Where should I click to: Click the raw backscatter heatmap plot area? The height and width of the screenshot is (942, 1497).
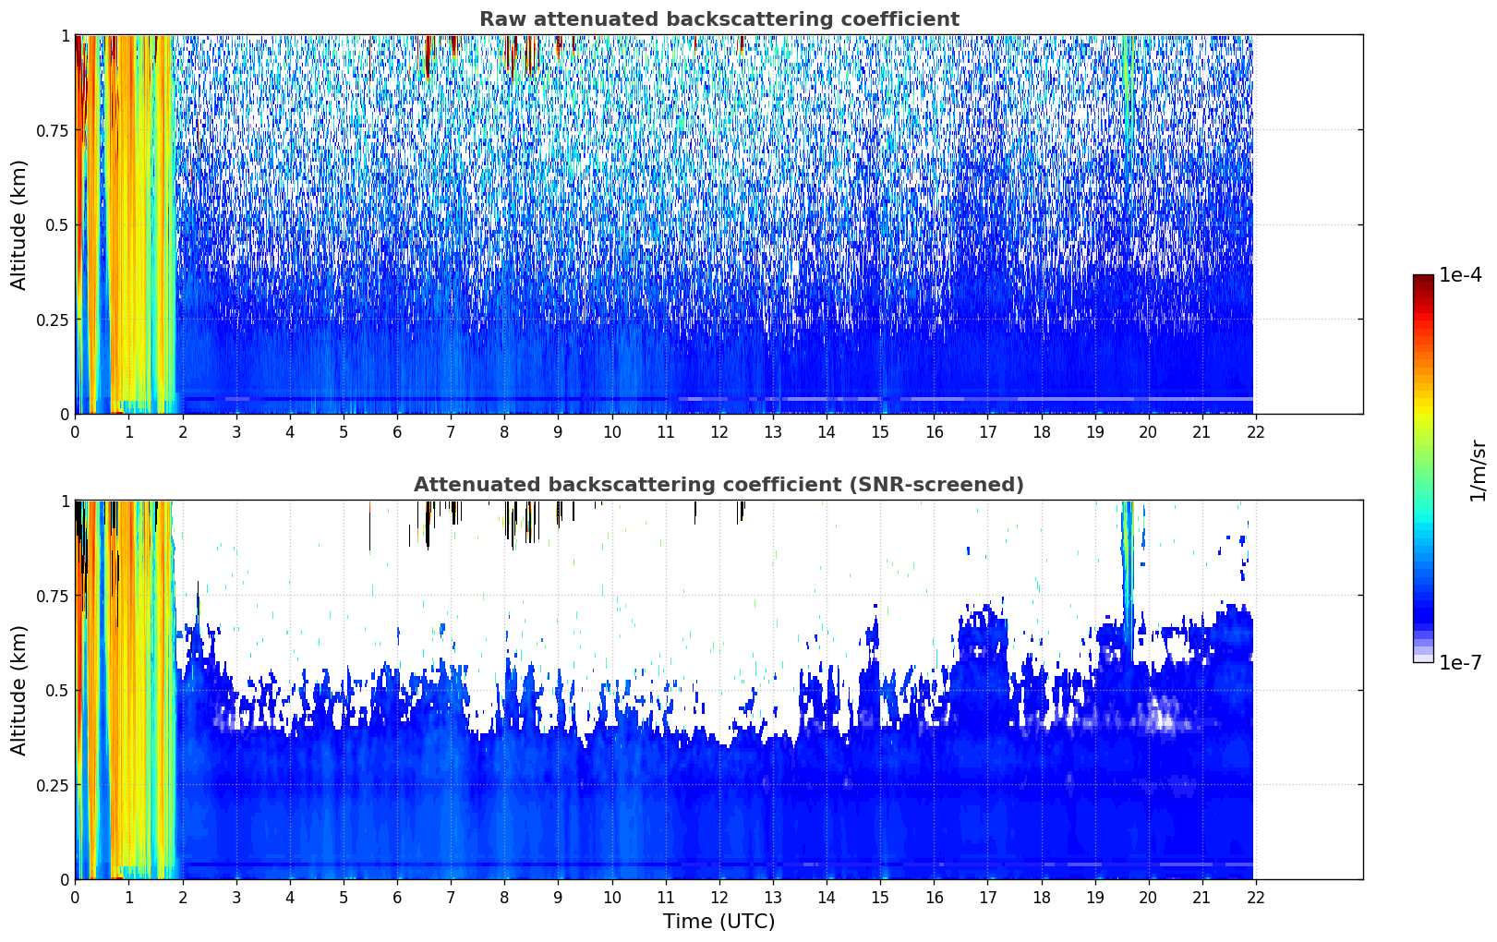point(718,224)
